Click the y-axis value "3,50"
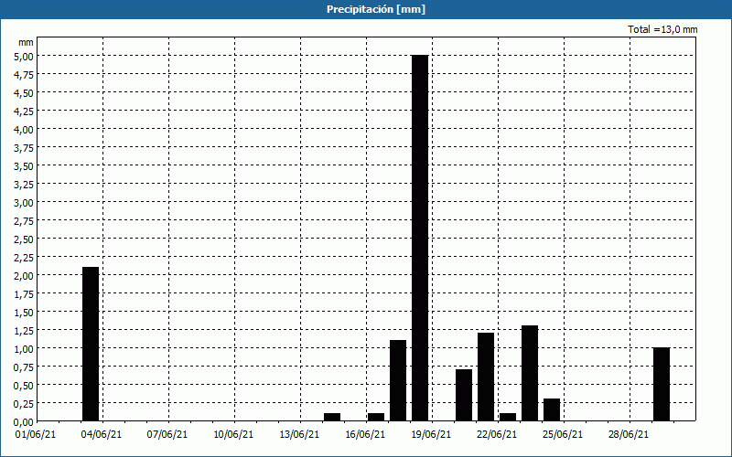Viewport: 732px width, 457px height. click(24, 166)
